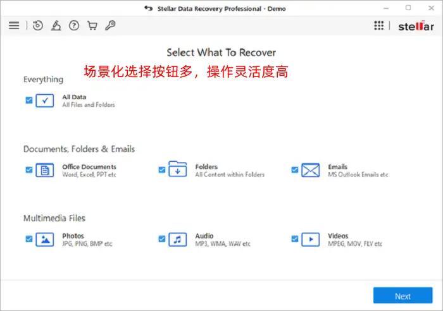Toggle the Office Documents checkbox

[29, 169]
